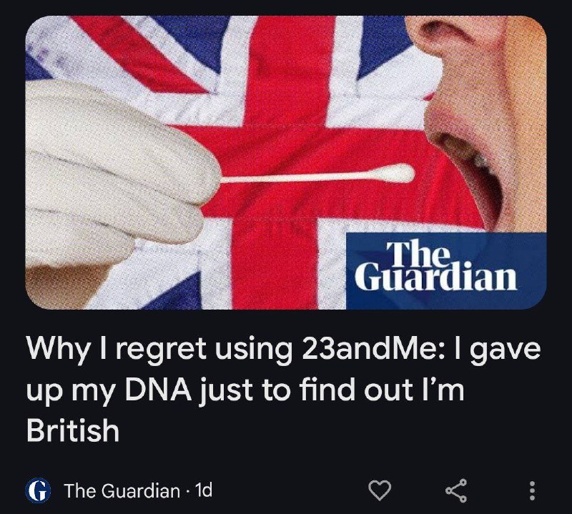Click 'find out I'm' in the headline
The width and height of the screenshot is (572, 514).
[382, 390]
